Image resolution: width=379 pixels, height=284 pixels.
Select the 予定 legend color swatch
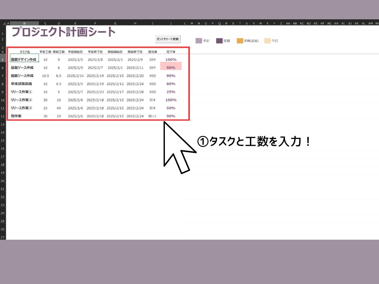(199, 41)
